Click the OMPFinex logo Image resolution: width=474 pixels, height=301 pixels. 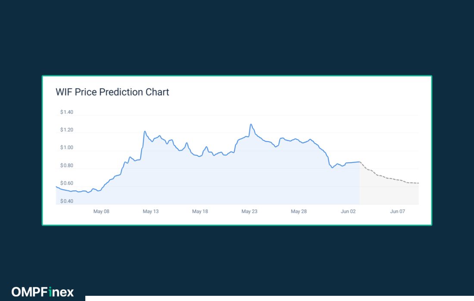[x=43, y=292]
